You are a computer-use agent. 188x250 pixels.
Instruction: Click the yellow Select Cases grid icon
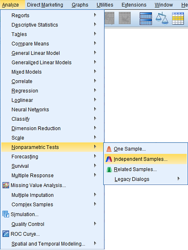pos(178,19)
